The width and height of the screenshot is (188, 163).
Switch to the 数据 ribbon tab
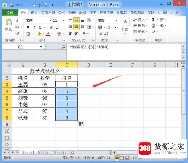(72, 12)
